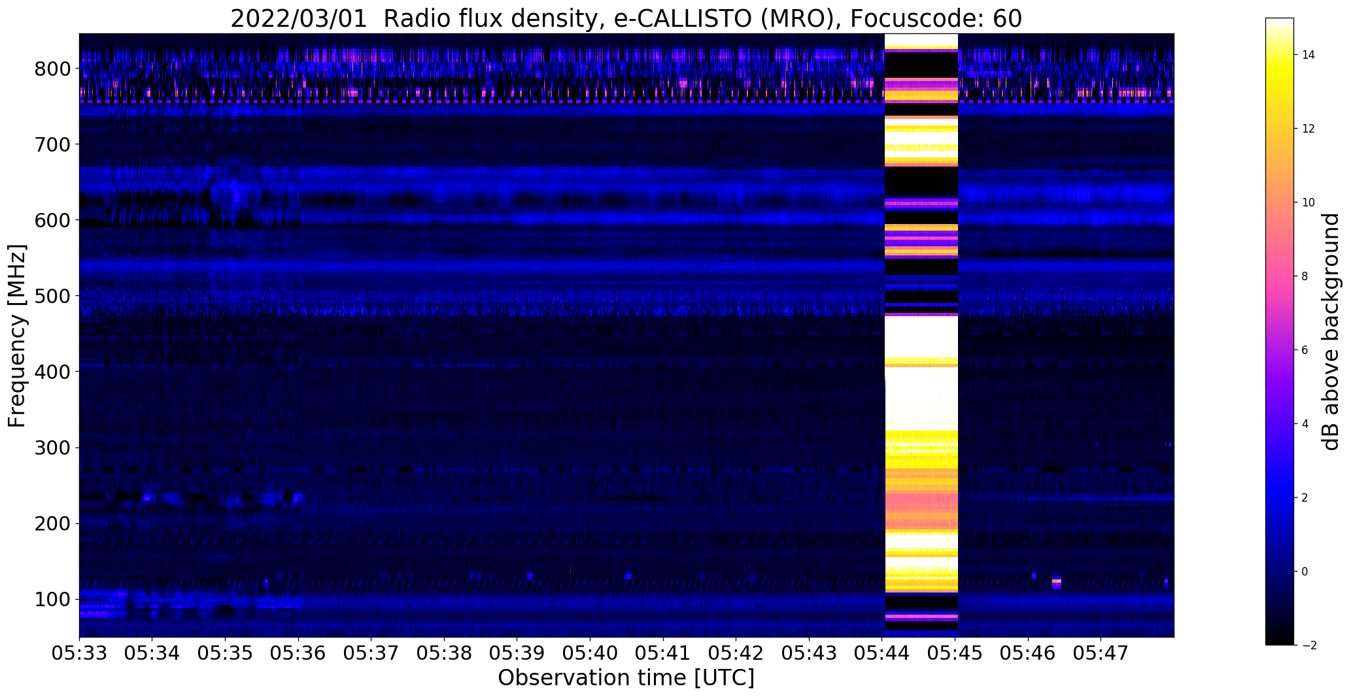Click the 05:44 time tick label
Image resolution: width=1351 pixels, height=697 pixels.
coord(883,653)
